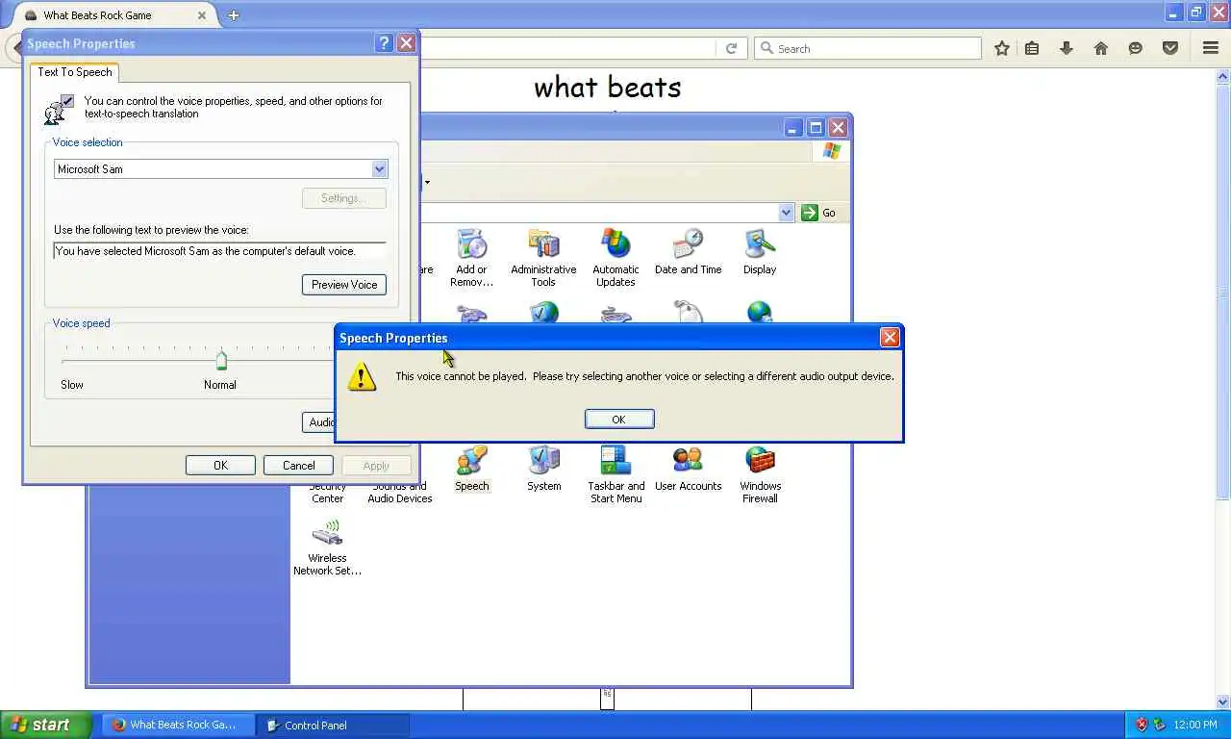
Task: Click OK in Speech Properties window
Action: [x=220, y=466]
